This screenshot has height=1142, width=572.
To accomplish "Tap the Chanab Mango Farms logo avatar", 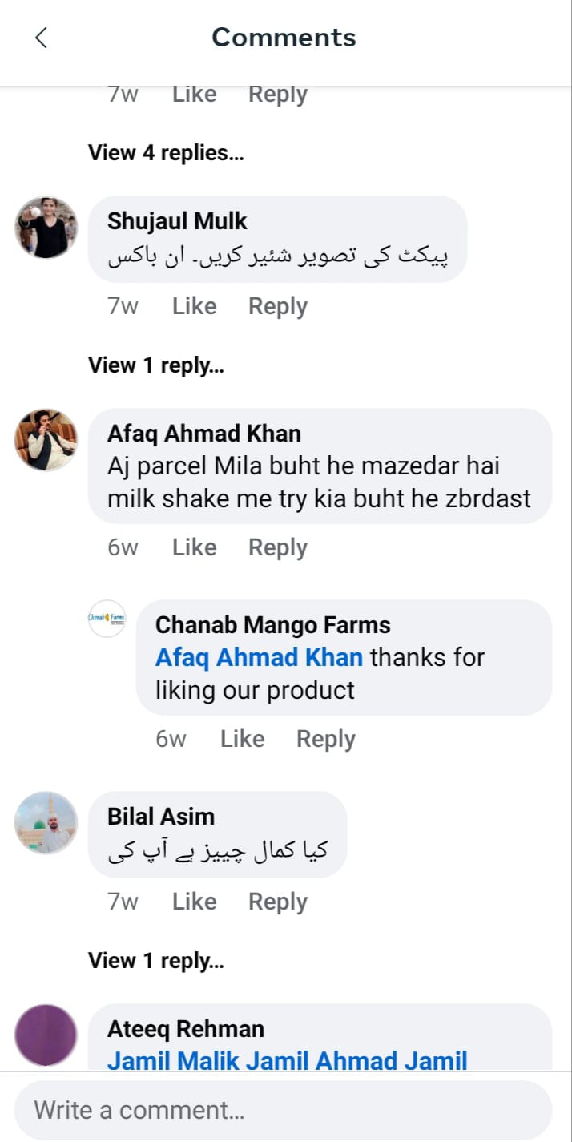I will [107, 619].
